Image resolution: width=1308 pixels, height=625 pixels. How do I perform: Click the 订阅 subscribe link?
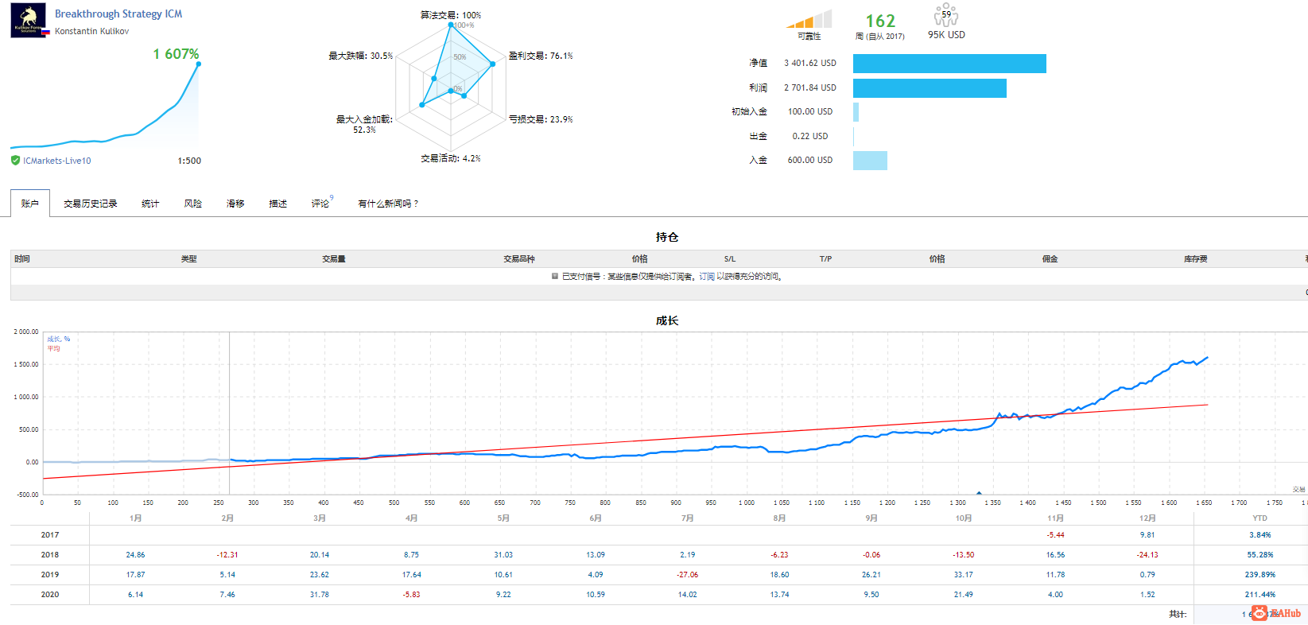pyautogui.click(x=707, y=277)
